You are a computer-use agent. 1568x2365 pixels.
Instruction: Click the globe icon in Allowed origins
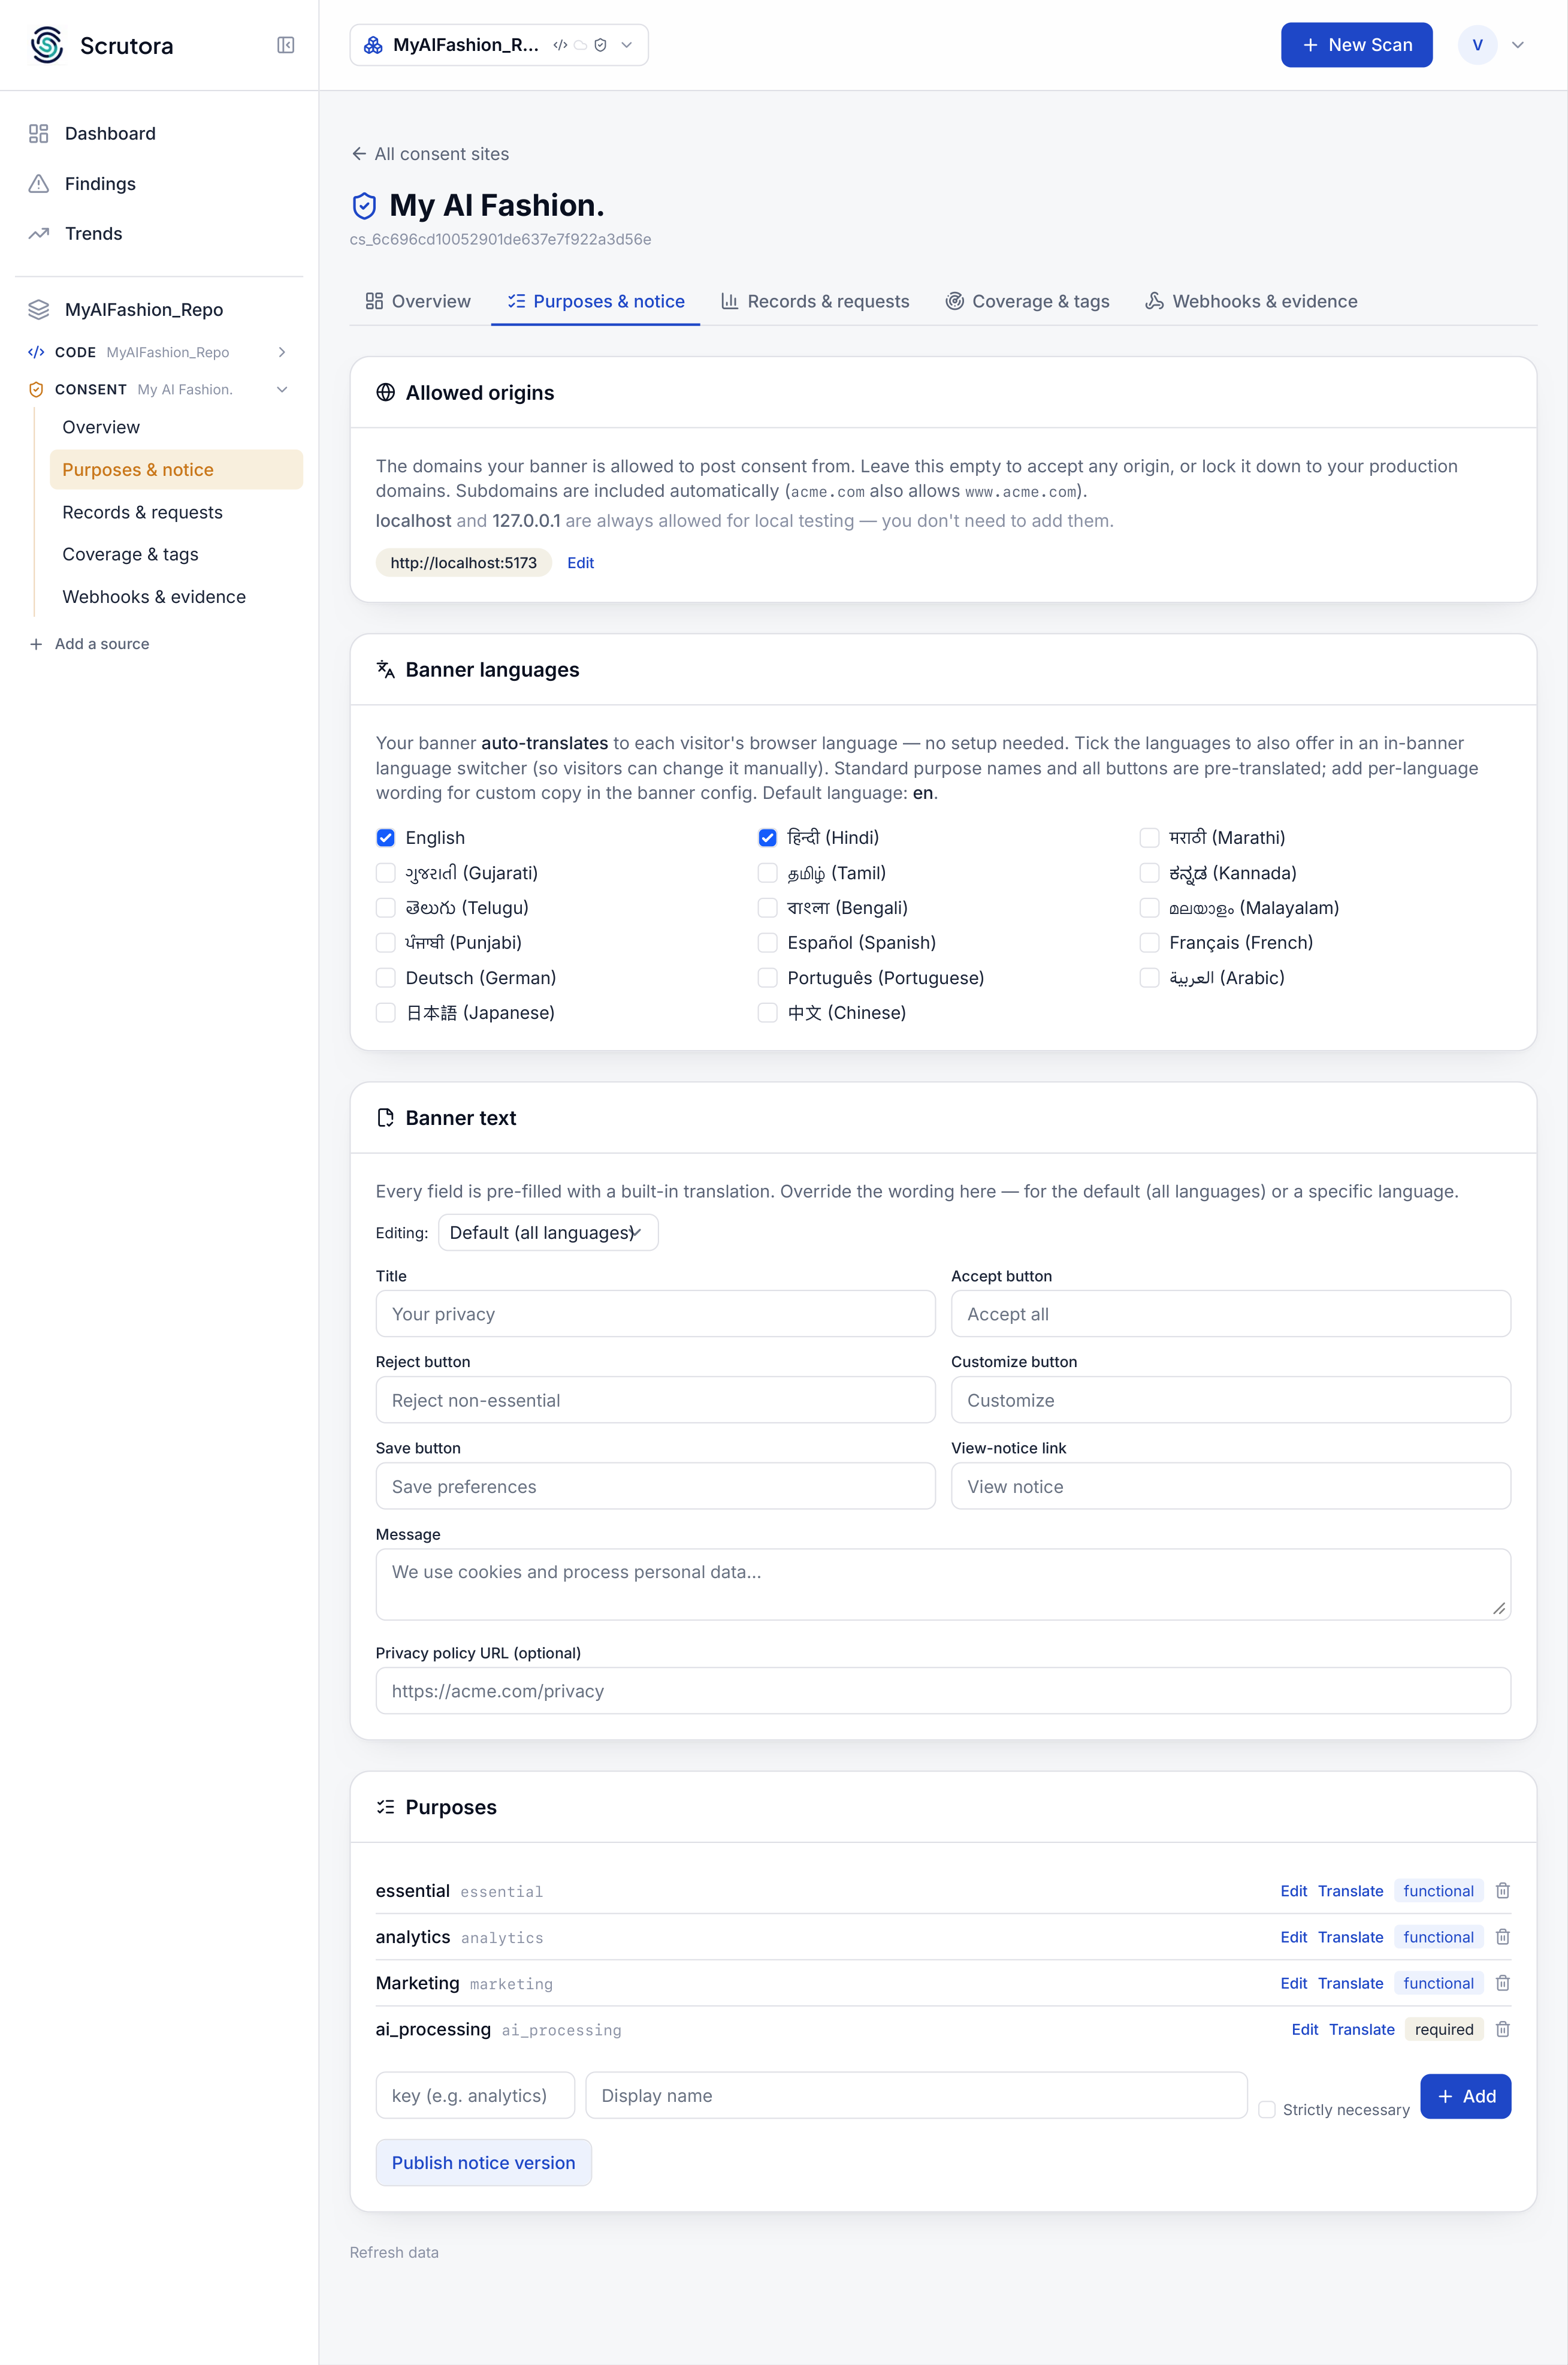tap(385, 393)
